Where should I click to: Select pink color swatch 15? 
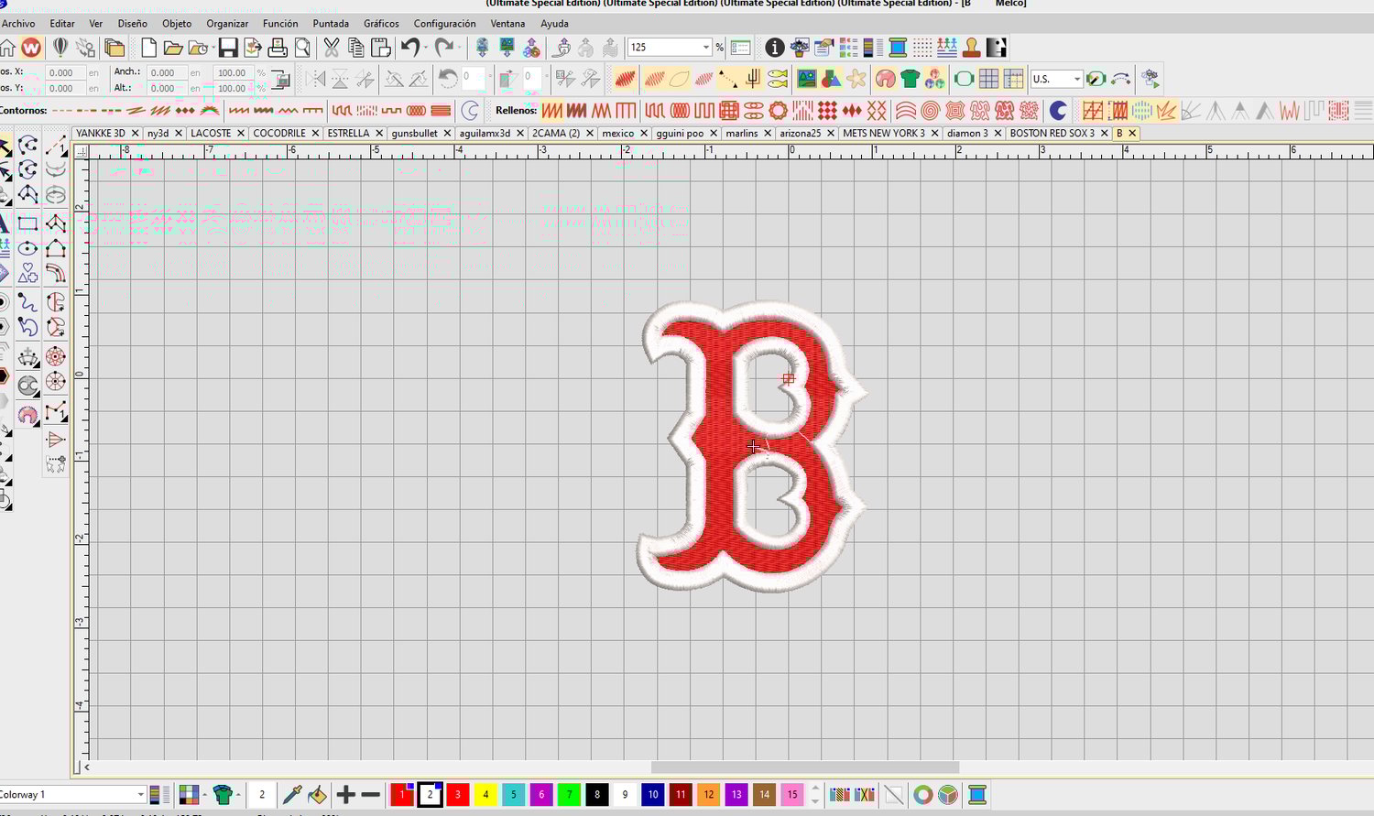point(792,795)
